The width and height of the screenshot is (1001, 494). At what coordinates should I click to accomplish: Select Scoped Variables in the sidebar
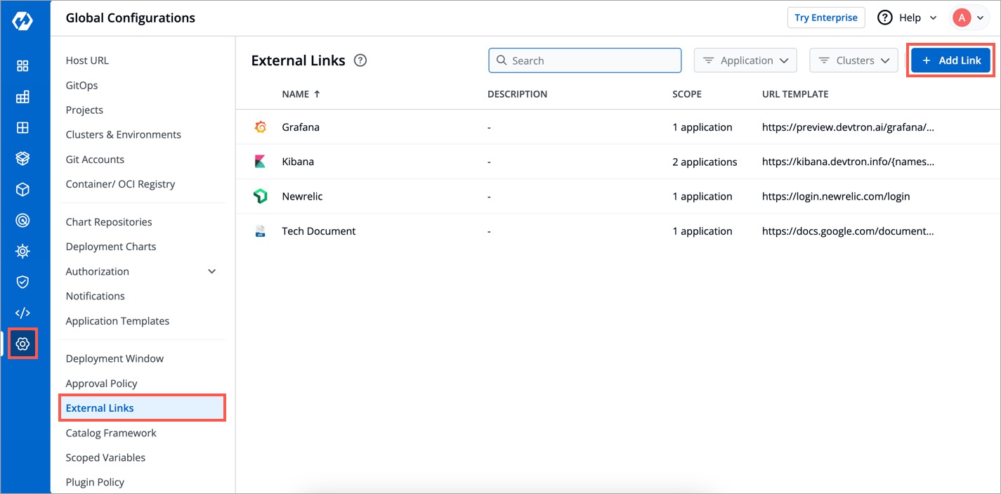[x=105, y=457]
